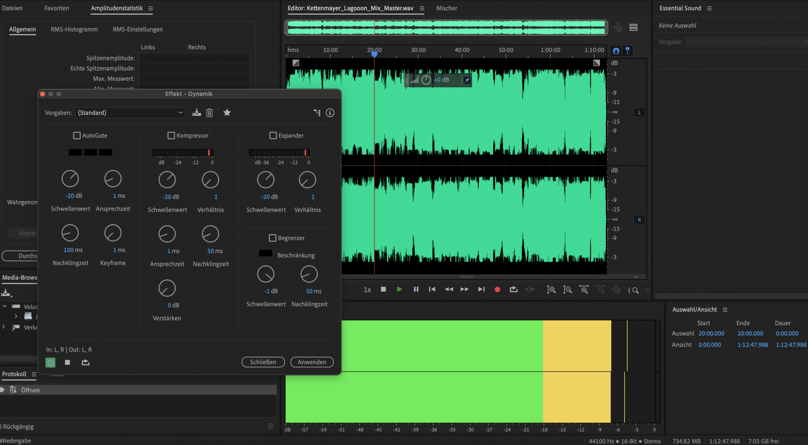
Task: Enable the Kompressor checkbox
Action: [x=171, y=135]
